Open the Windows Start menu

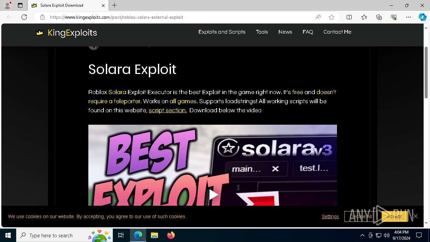coord(8,235)
